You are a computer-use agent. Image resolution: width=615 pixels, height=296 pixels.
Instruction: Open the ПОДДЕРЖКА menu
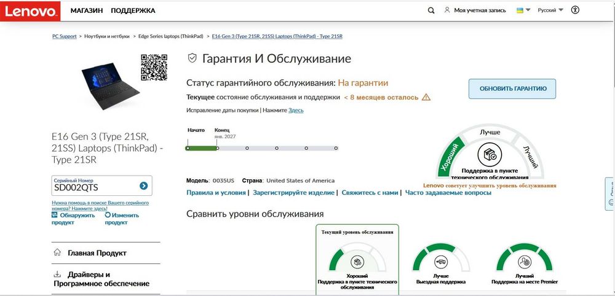[x=133, y=10]
